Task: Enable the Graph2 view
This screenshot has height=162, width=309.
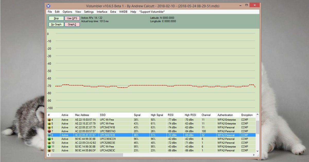Action: [72, 24]
